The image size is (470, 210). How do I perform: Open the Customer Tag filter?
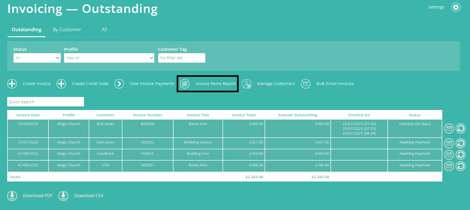[x=182, y=58]
